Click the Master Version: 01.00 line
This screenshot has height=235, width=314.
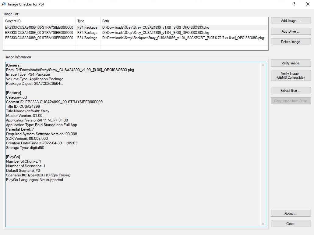[x=24, y=116]
